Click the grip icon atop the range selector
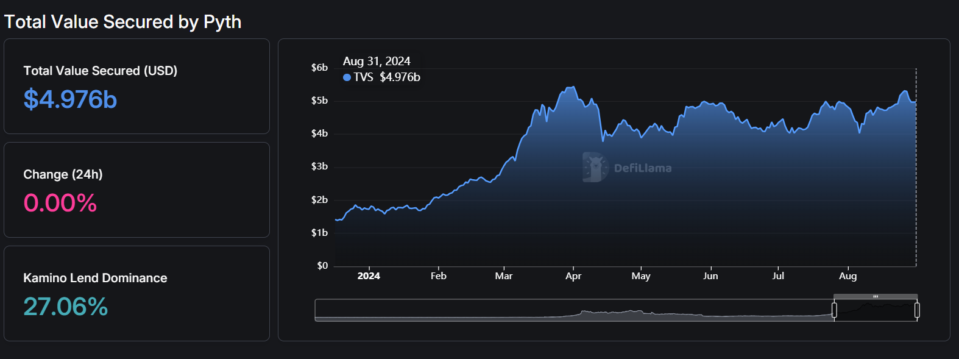This screenshot has width=959, height=359. [x=876, y=297]
